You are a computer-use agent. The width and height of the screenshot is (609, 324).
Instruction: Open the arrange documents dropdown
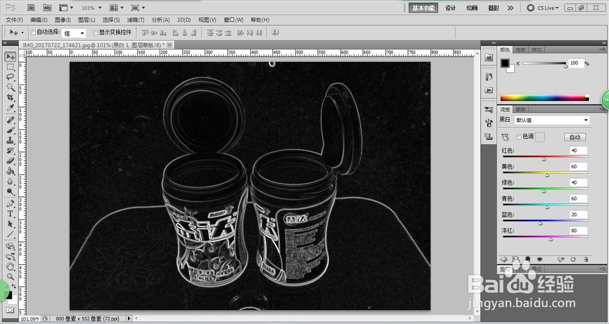[x=116, y=8]
